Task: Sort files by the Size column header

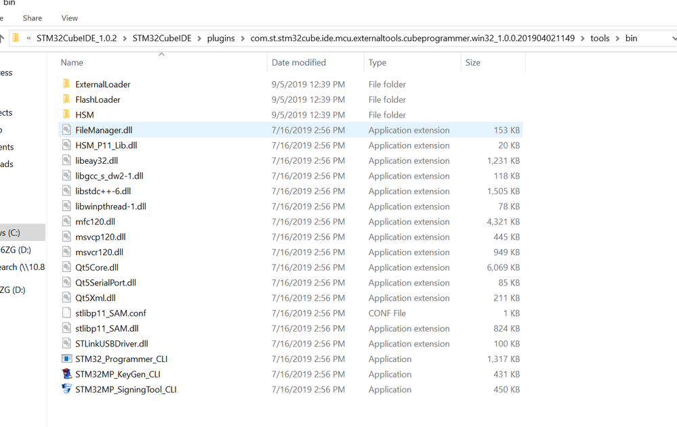Action: pos(473,62)
